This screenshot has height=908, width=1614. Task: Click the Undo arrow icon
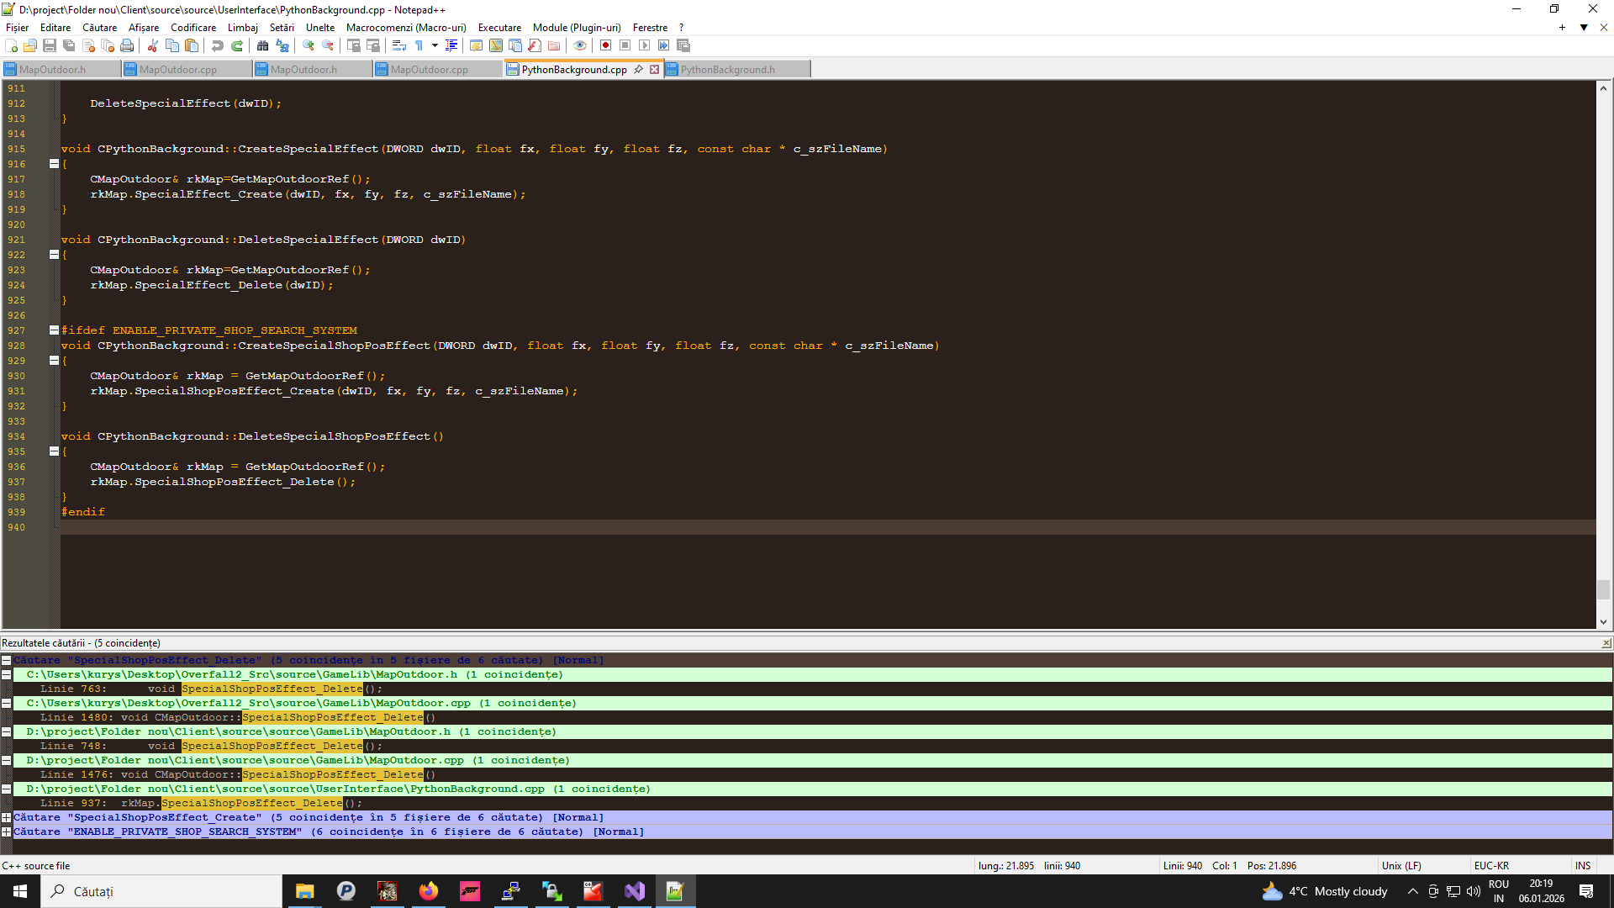218,45
